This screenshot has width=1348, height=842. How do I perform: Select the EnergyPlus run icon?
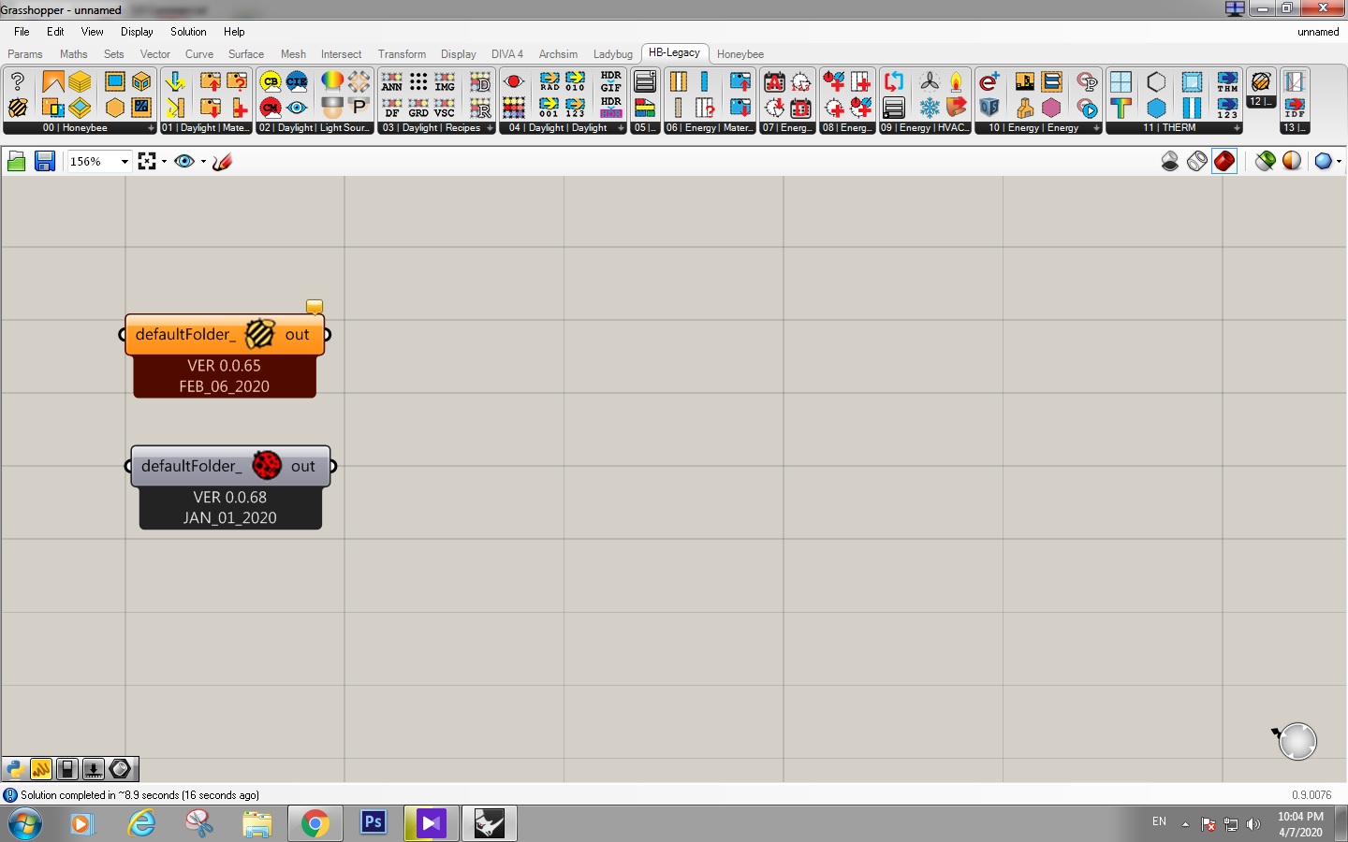[989, 81]
